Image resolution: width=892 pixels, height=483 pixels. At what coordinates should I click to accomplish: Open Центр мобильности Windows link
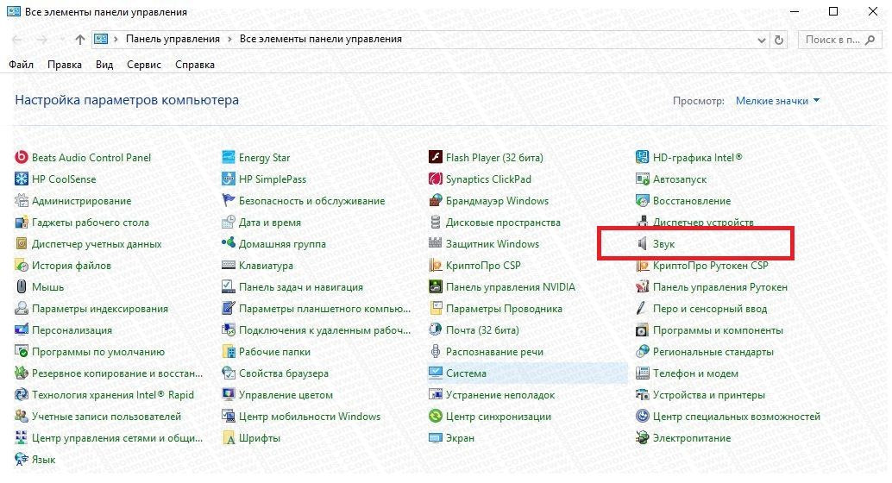[310, 417]
